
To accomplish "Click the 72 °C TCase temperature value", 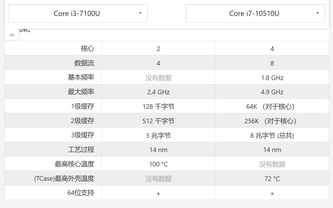I will coord(272,179).
